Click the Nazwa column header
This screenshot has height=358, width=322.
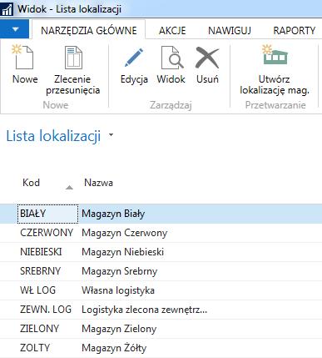(x=98, y=183)
